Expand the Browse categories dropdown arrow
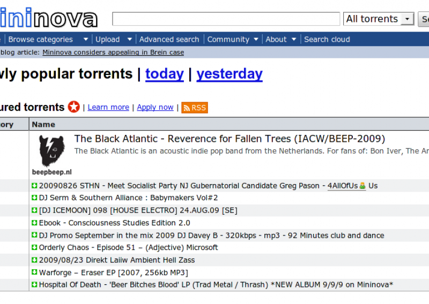This screenshot has height=304, width=429. pos(86,39)
